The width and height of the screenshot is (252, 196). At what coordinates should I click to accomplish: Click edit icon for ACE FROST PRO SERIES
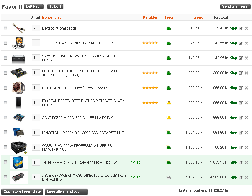[241, 43]
